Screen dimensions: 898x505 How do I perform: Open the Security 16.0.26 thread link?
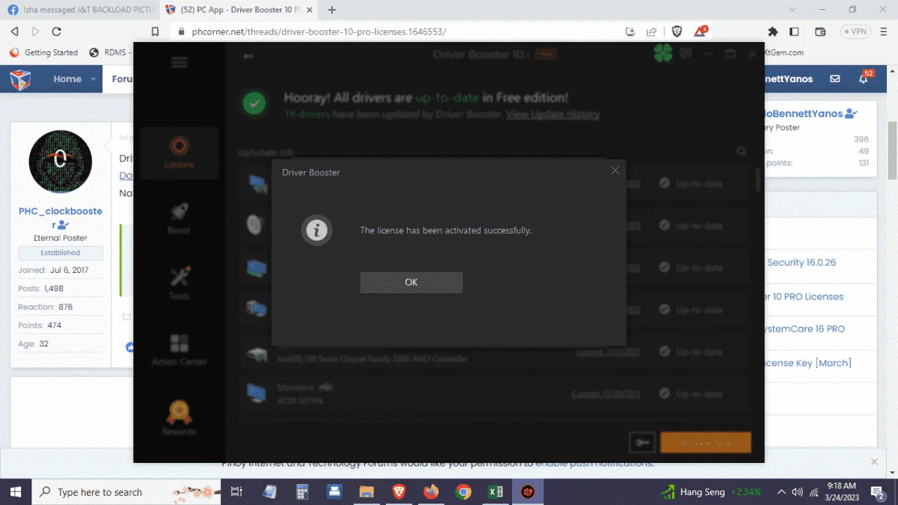tap(801, 262)
